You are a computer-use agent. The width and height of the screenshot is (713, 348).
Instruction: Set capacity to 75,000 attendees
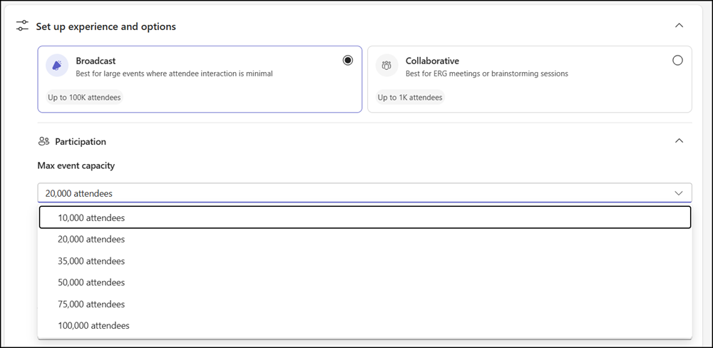[91, 304]
